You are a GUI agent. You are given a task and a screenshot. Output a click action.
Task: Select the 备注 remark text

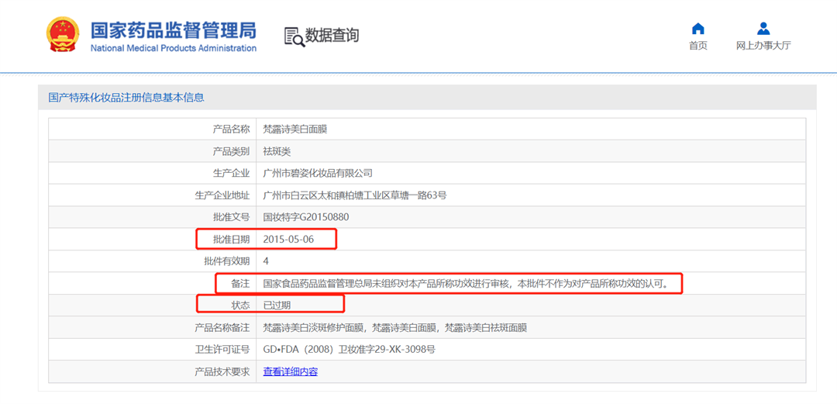[x=465, y=284]
